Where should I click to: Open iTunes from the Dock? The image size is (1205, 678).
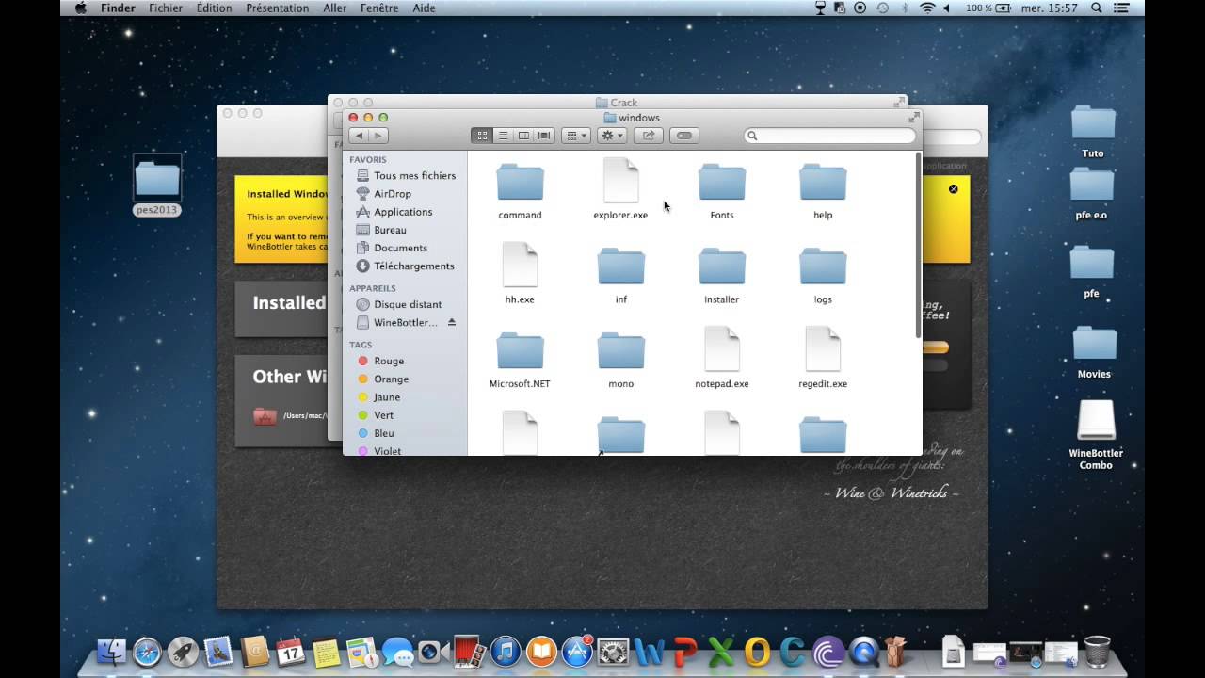pyautogui.click(x=506, y=652)
